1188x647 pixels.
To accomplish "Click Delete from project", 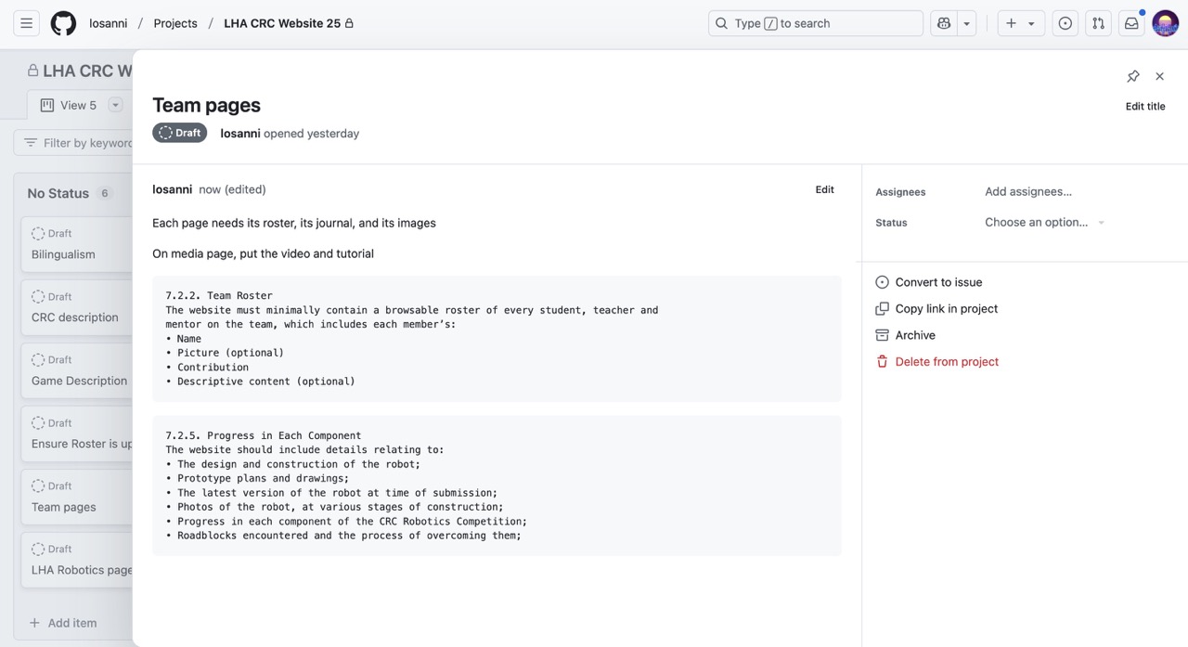I will click(x=947, y=361).
